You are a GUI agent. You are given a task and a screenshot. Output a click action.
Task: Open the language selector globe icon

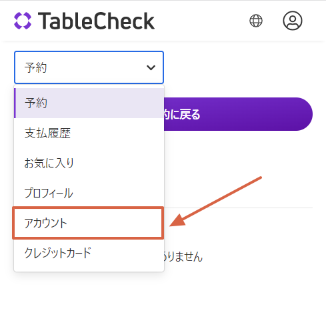tap(256, 21)
